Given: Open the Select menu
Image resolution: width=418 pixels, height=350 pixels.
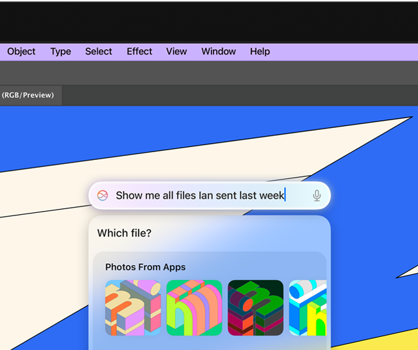Looking at the screenshot, I should 99,52.
